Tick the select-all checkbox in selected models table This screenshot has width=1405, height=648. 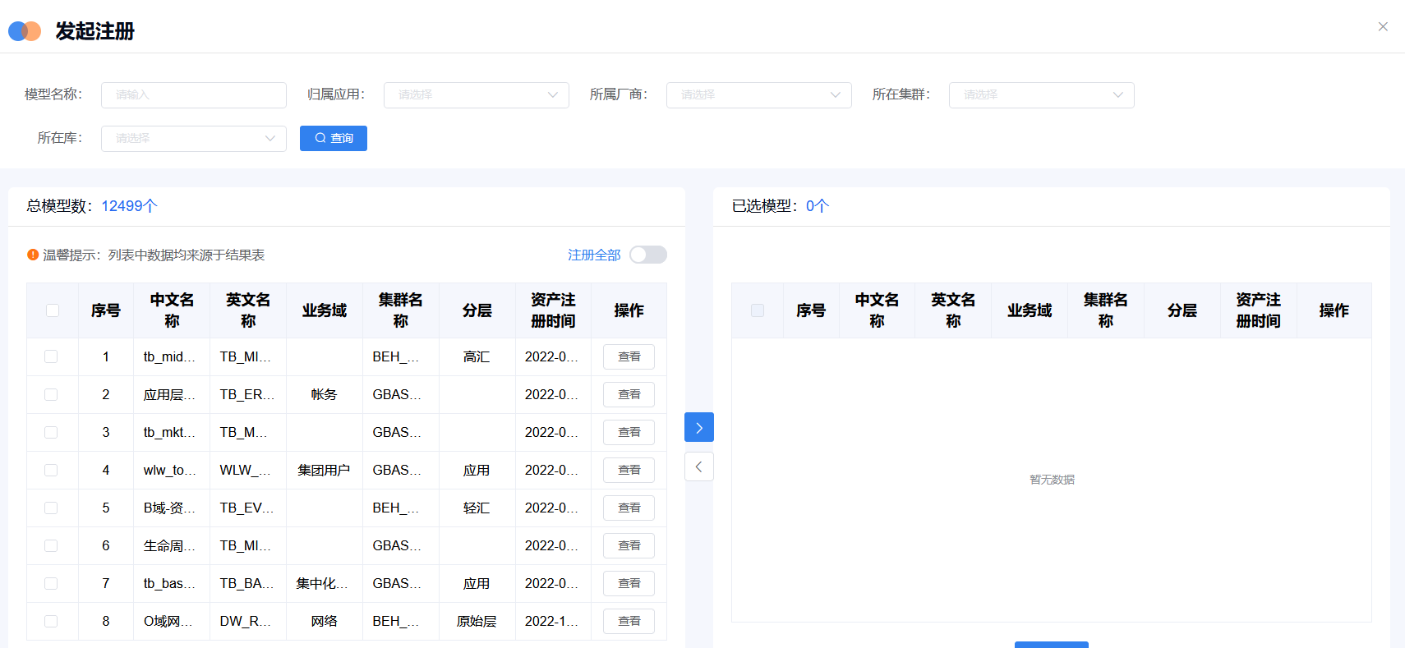click(x=758, y=310)
